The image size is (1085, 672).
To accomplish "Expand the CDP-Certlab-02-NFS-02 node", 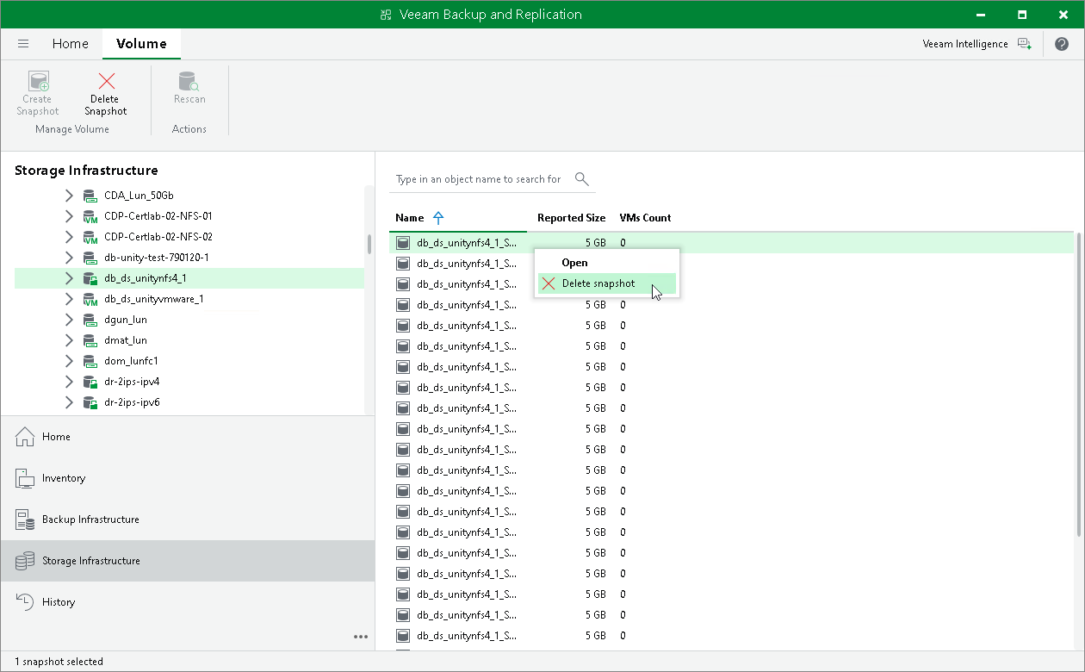I will (x=69, y=237).
